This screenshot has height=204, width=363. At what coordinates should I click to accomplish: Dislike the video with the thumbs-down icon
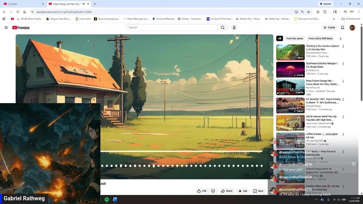pos(213,191)
